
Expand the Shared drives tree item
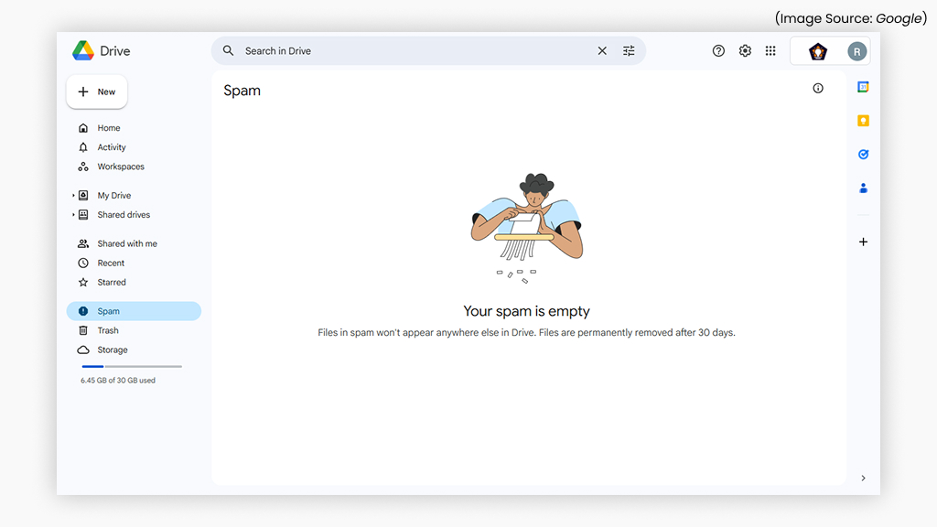point(73,214)
